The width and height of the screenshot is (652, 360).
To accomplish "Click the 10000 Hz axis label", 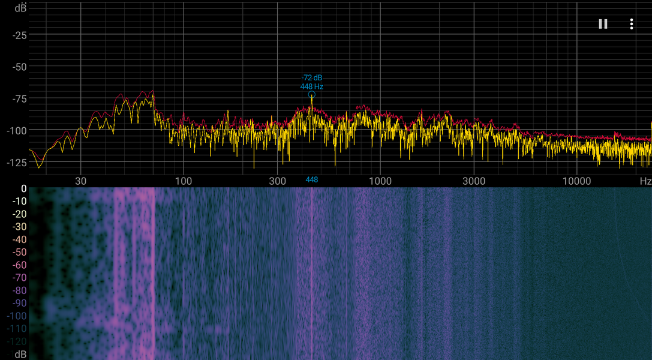I will (x=576, y=181).
